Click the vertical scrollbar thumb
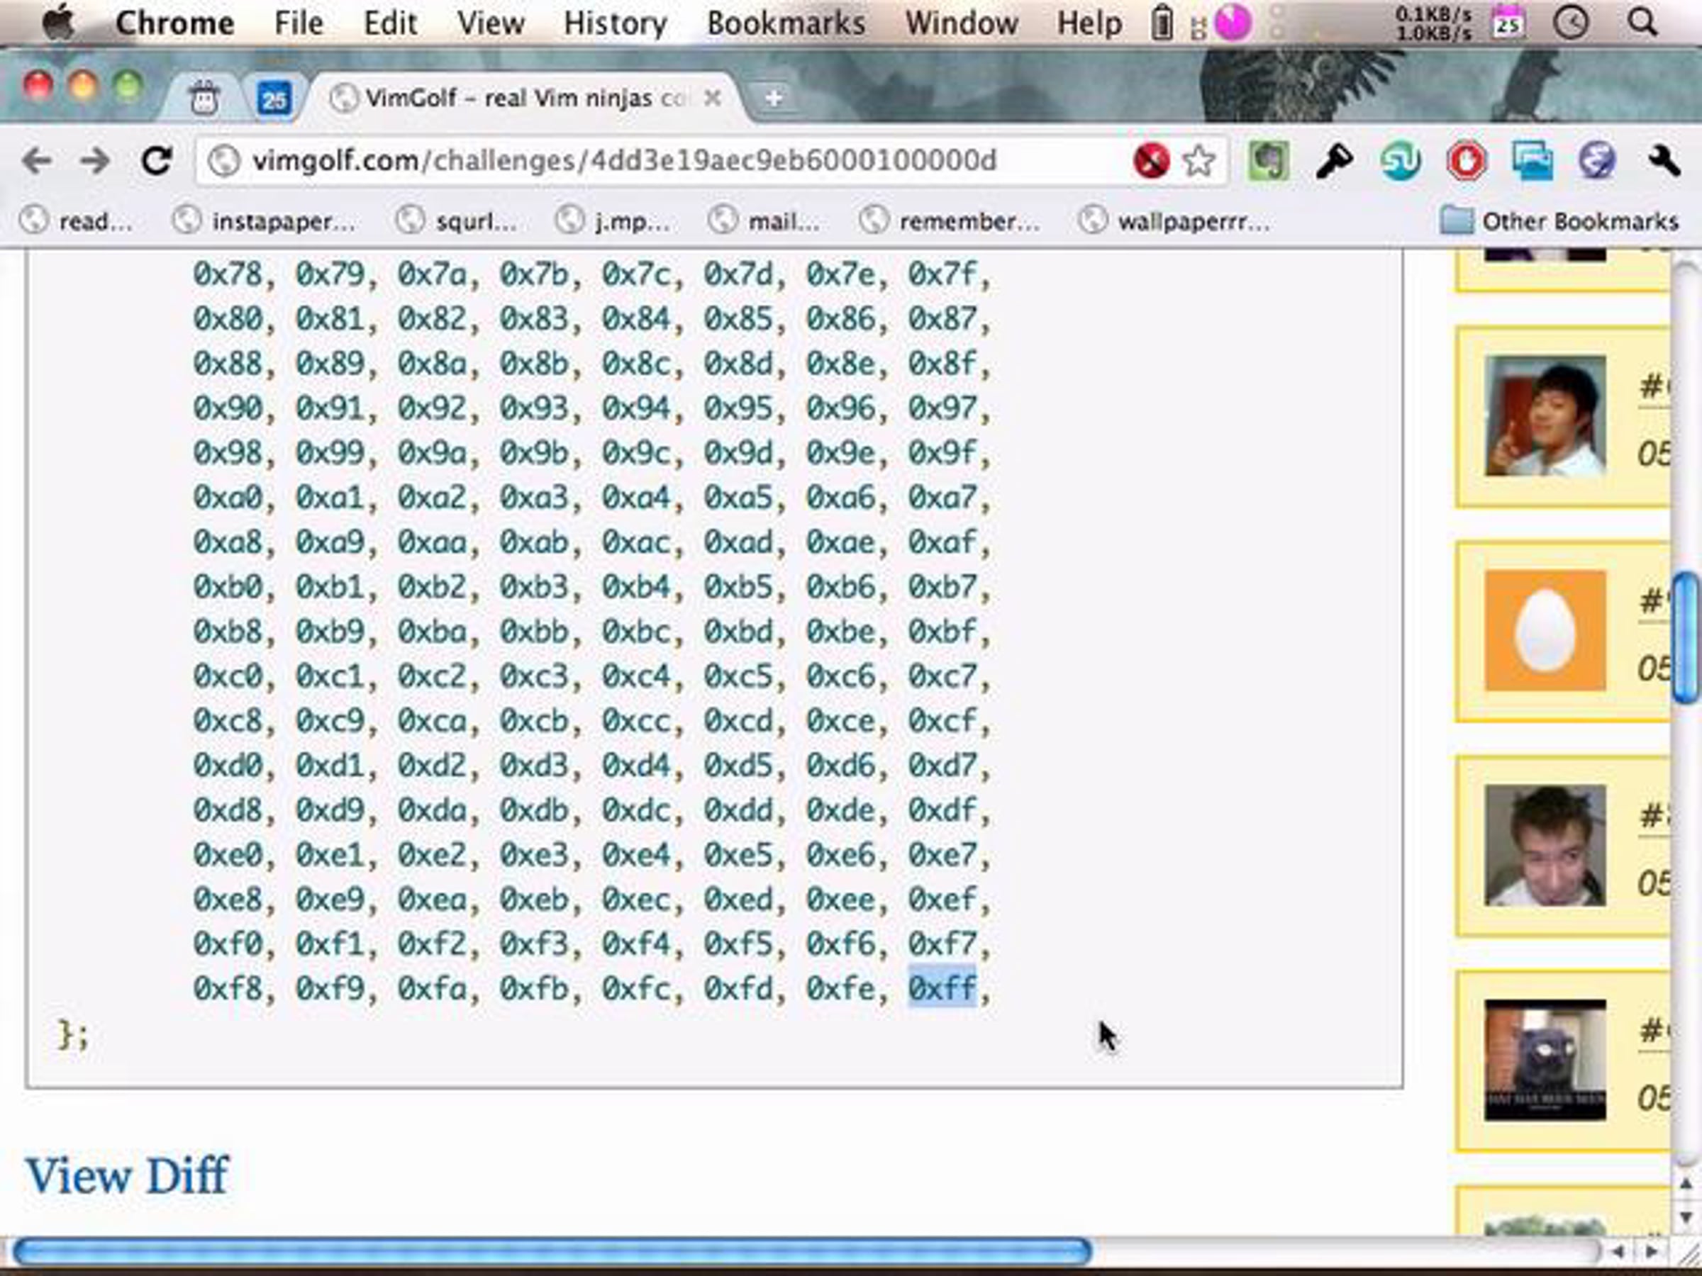Image resolution: width=1702 pixels, height=1276 pixels. point(1686,639)
